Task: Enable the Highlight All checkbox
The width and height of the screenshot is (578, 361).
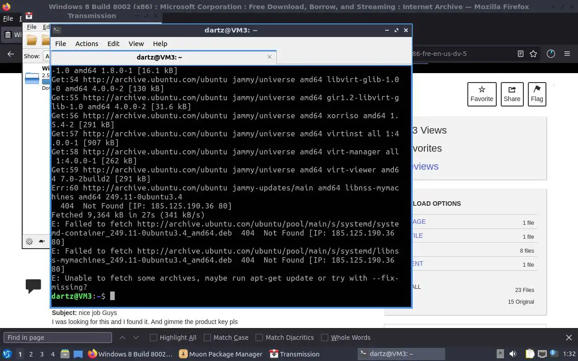Action: pyautogui.click(x=154, y=338)
